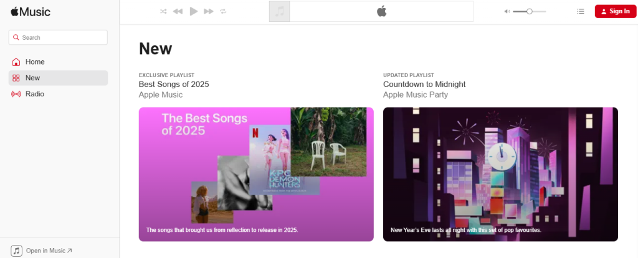Open Best Songs of 2025 playlist cover
This screenshot has height=258, width=638.
(x=256, y=174)
